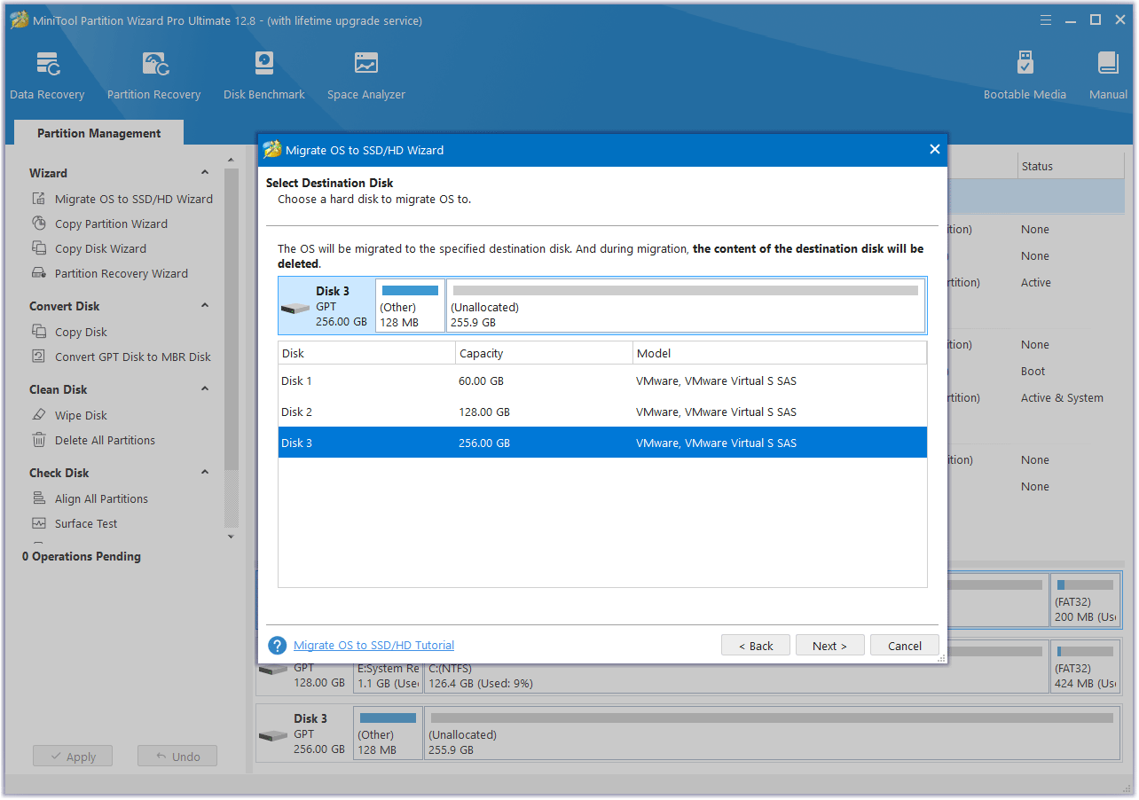The height and width of the screenshot is (800, 1139).
Task: Open the hamburger menu in title bar
Action: 1044,20
